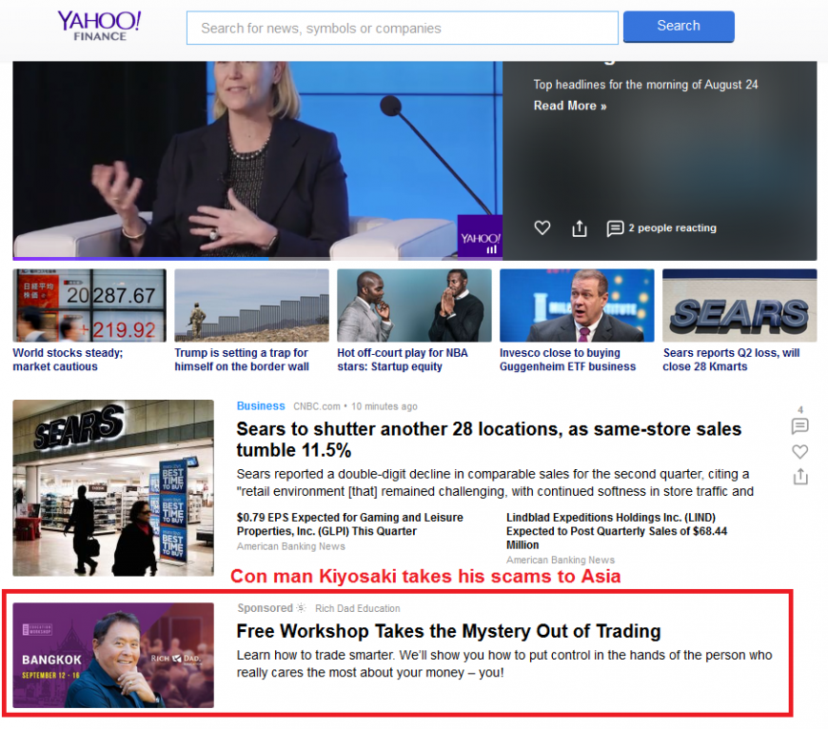The height and width of the screenshot is (729, 828).
Task: Click the sponsored ad info icon
Action: click(x=301, y=608)
